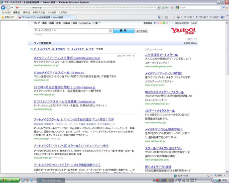The height and width of the screenshot is (183, 229).
Task: Switch to the 動画 search tab
Action: tap(51, 23)
